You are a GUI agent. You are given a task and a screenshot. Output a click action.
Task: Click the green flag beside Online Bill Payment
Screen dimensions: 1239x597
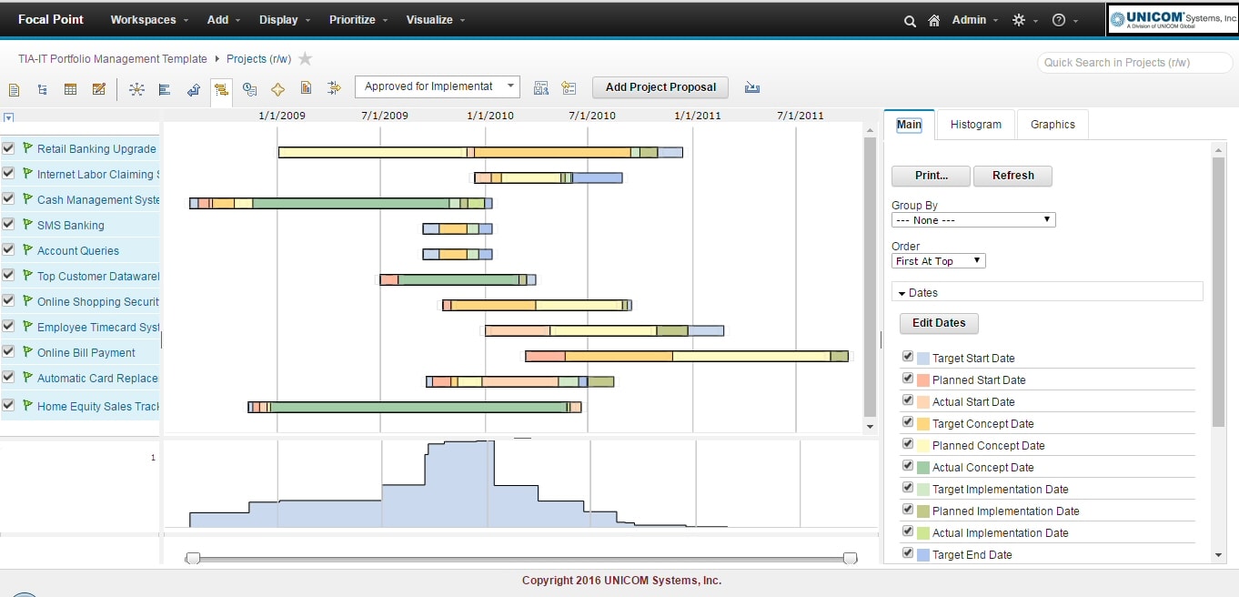tap(27, 351)
